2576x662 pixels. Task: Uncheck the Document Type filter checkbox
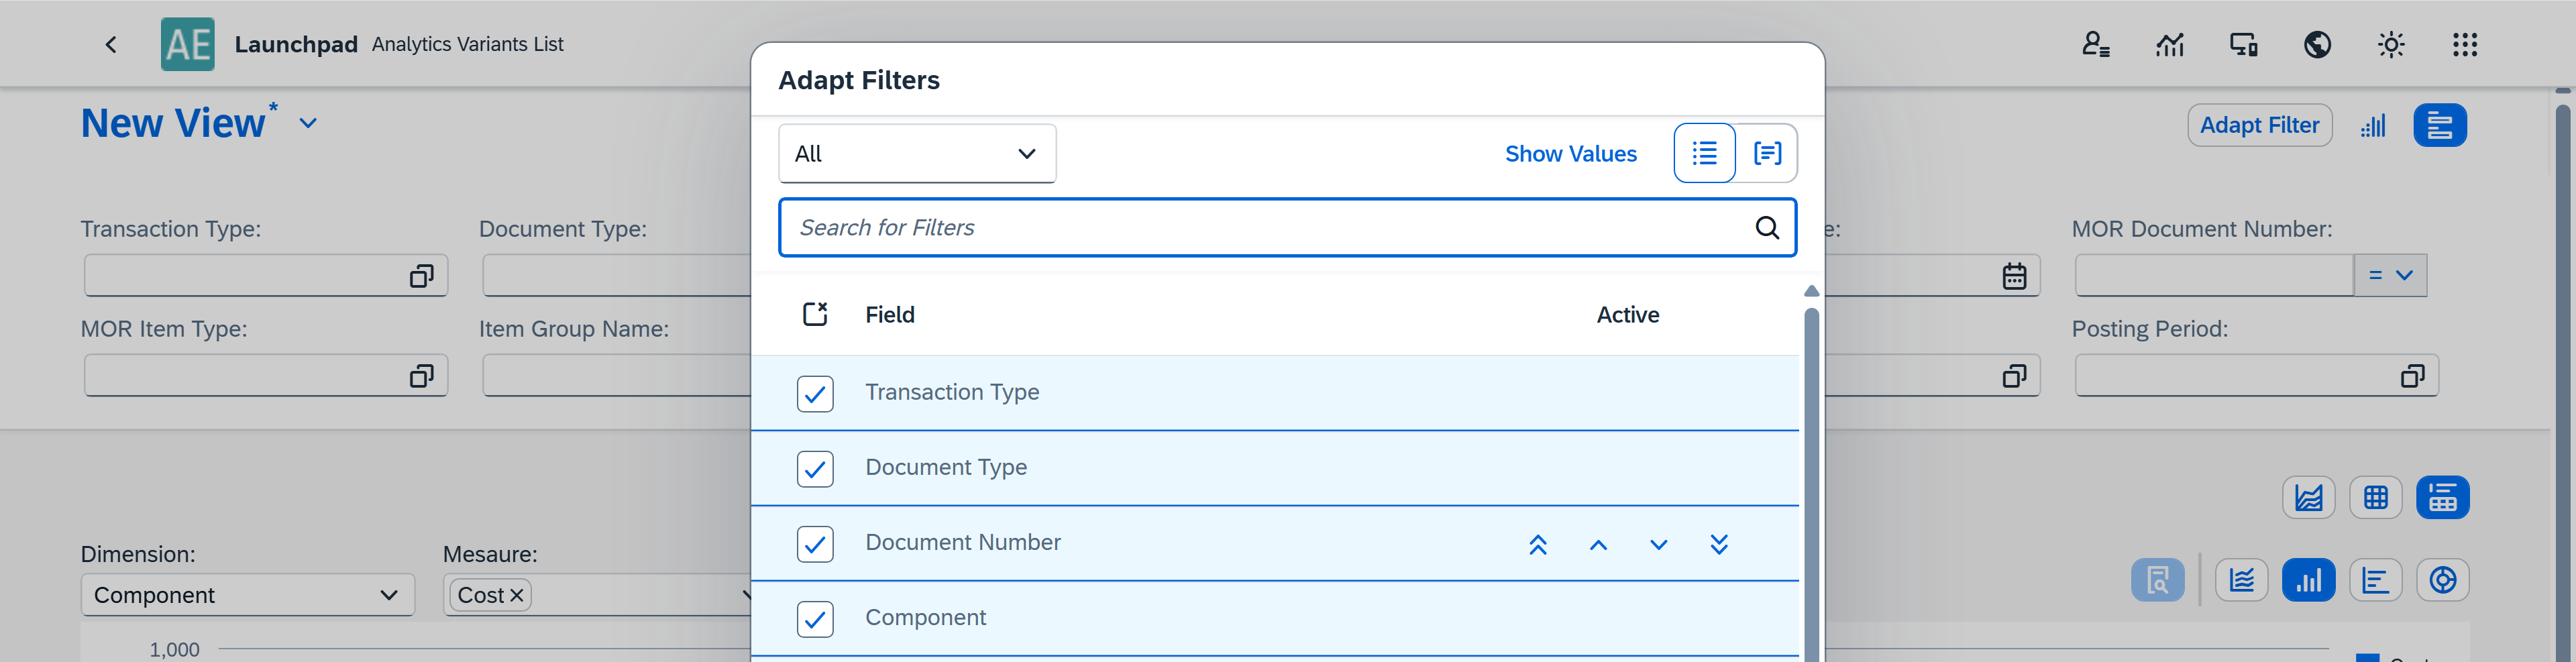pyautogui.click(x=815, y=468)
